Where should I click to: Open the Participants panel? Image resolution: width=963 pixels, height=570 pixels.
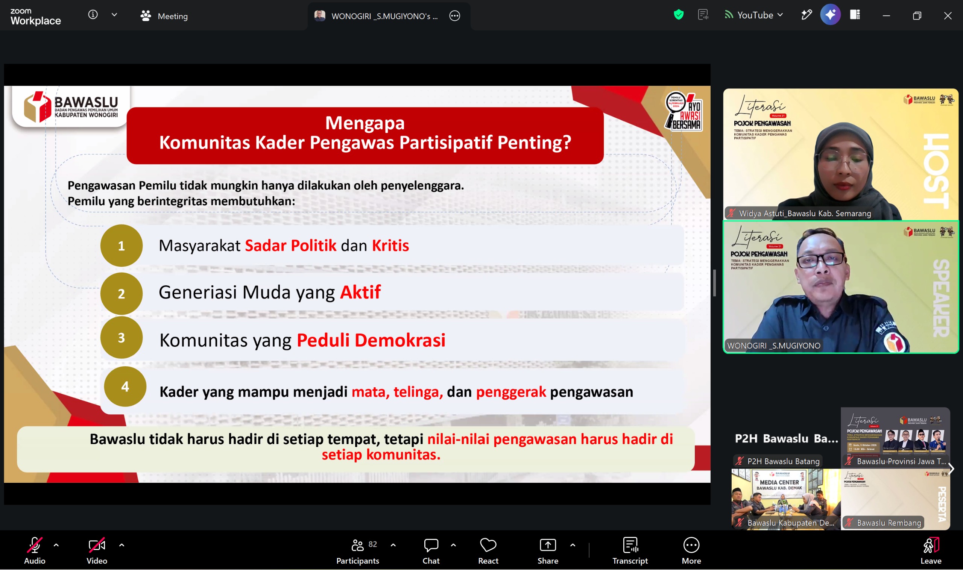(358, 551)
